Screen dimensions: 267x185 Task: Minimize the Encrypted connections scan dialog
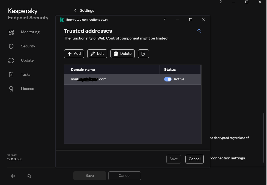coord(178,20)
